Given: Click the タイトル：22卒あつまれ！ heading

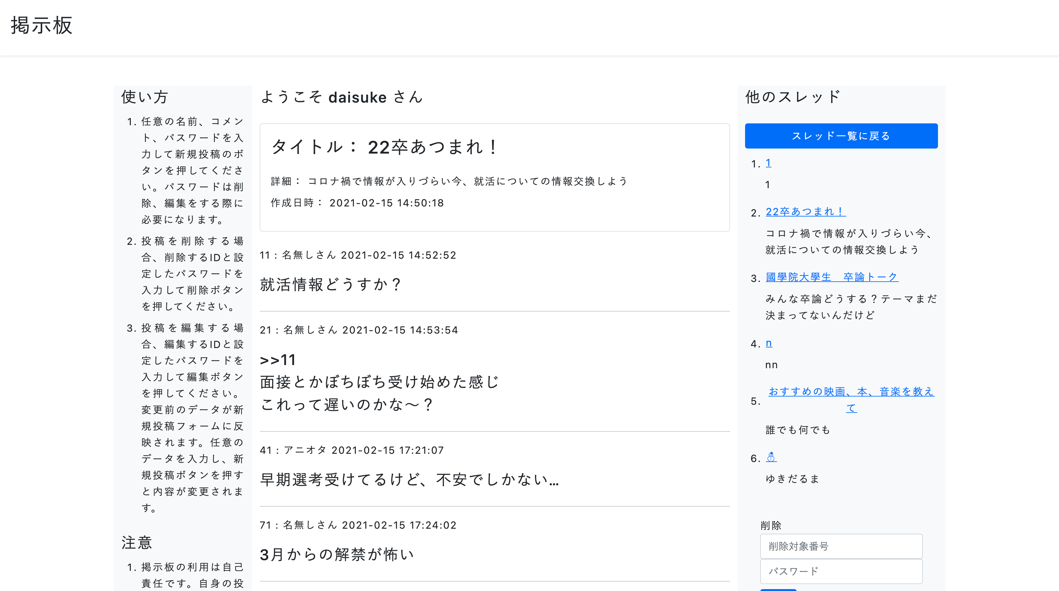Looking at the screenshot, I should pyautogui.click(x=385, y=147).
